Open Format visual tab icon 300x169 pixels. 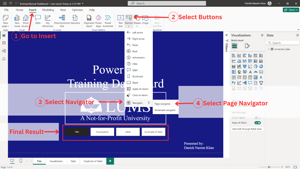(247, 46)
